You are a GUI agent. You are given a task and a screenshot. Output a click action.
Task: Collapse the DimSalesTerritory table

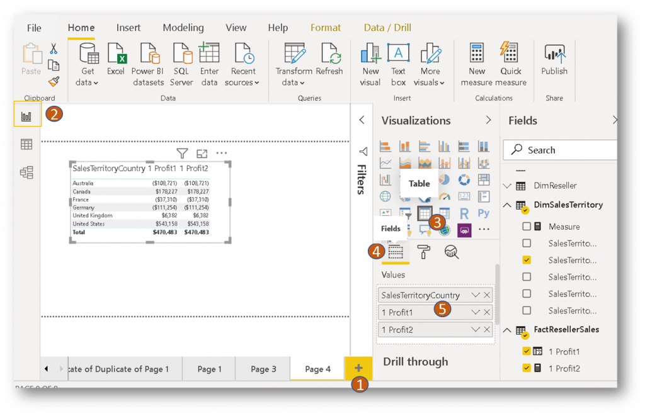coord(507,205)
